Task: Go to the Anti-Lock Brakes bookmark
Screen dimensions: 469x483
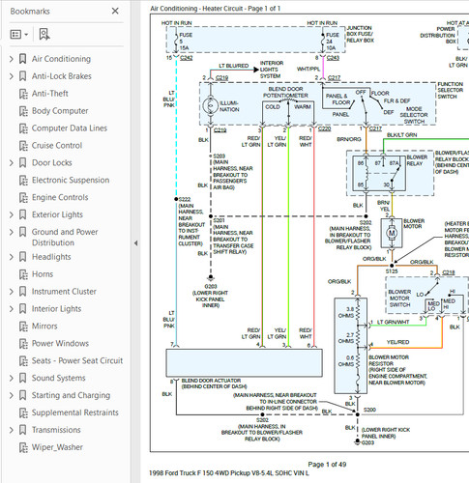Action: click(x=62, y=76)
